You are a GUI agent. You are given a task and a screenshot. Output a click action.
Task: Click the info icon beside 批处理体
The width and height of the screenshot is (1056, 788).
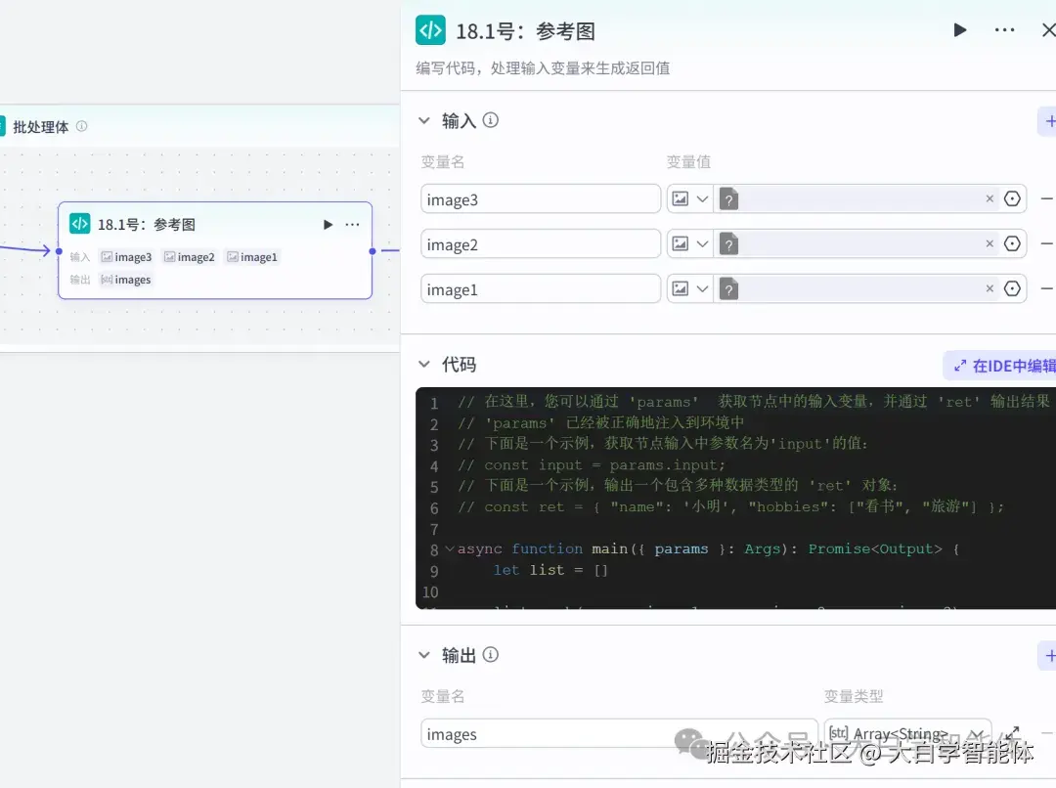(82, 126)
